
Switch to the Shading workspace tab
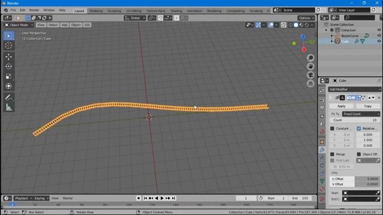pos(176,11)
